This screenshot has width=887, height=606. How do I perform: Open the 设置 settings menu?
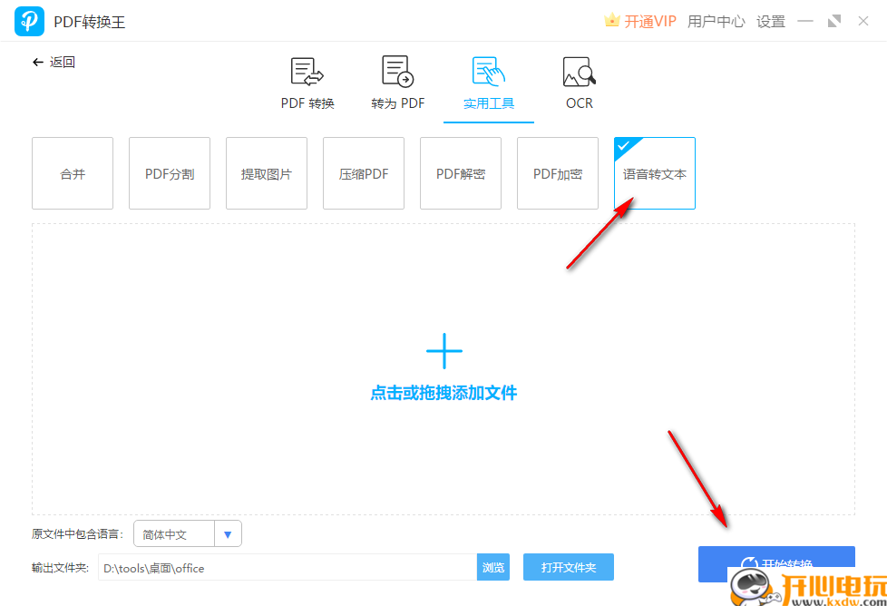[x=770, y=20]
